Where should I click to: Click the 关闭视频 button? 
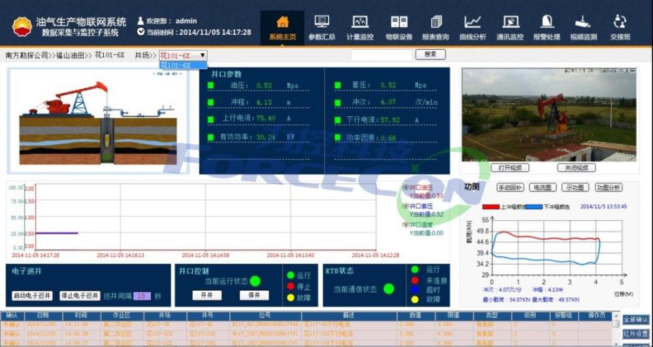[x=577, y=168]
